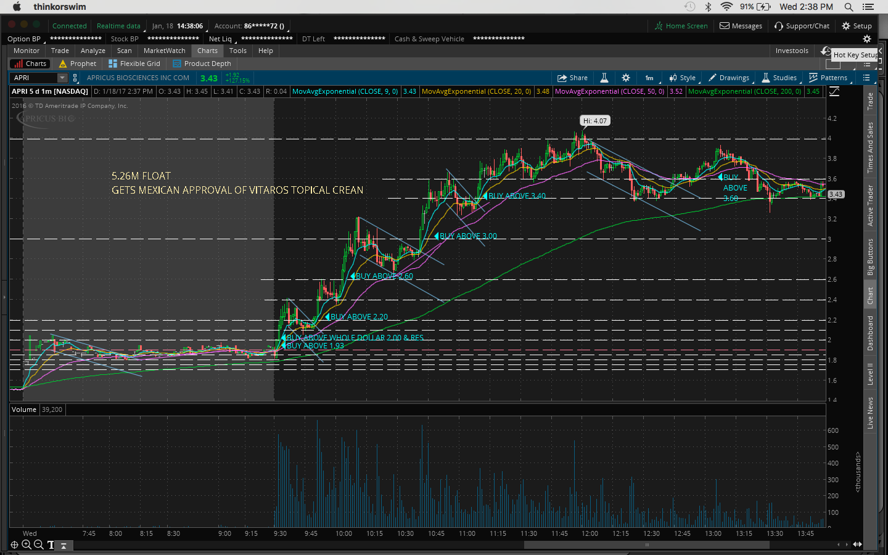Open chart settings gear icon

[626, 78]
